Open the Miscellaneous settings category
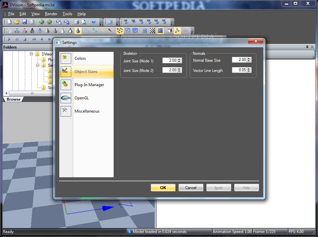Viewport: 318px width, 237px height. tap(86, 111)
